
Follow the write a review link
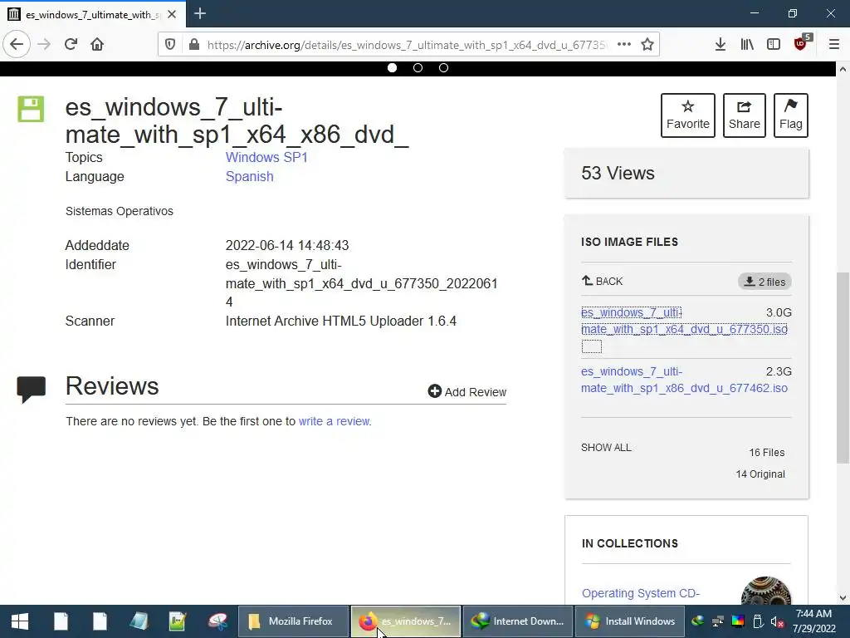click(x=335, y=421)
